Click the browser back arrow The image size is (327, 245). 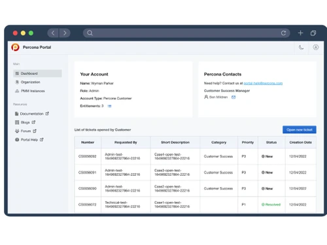[x=53, y=33]
